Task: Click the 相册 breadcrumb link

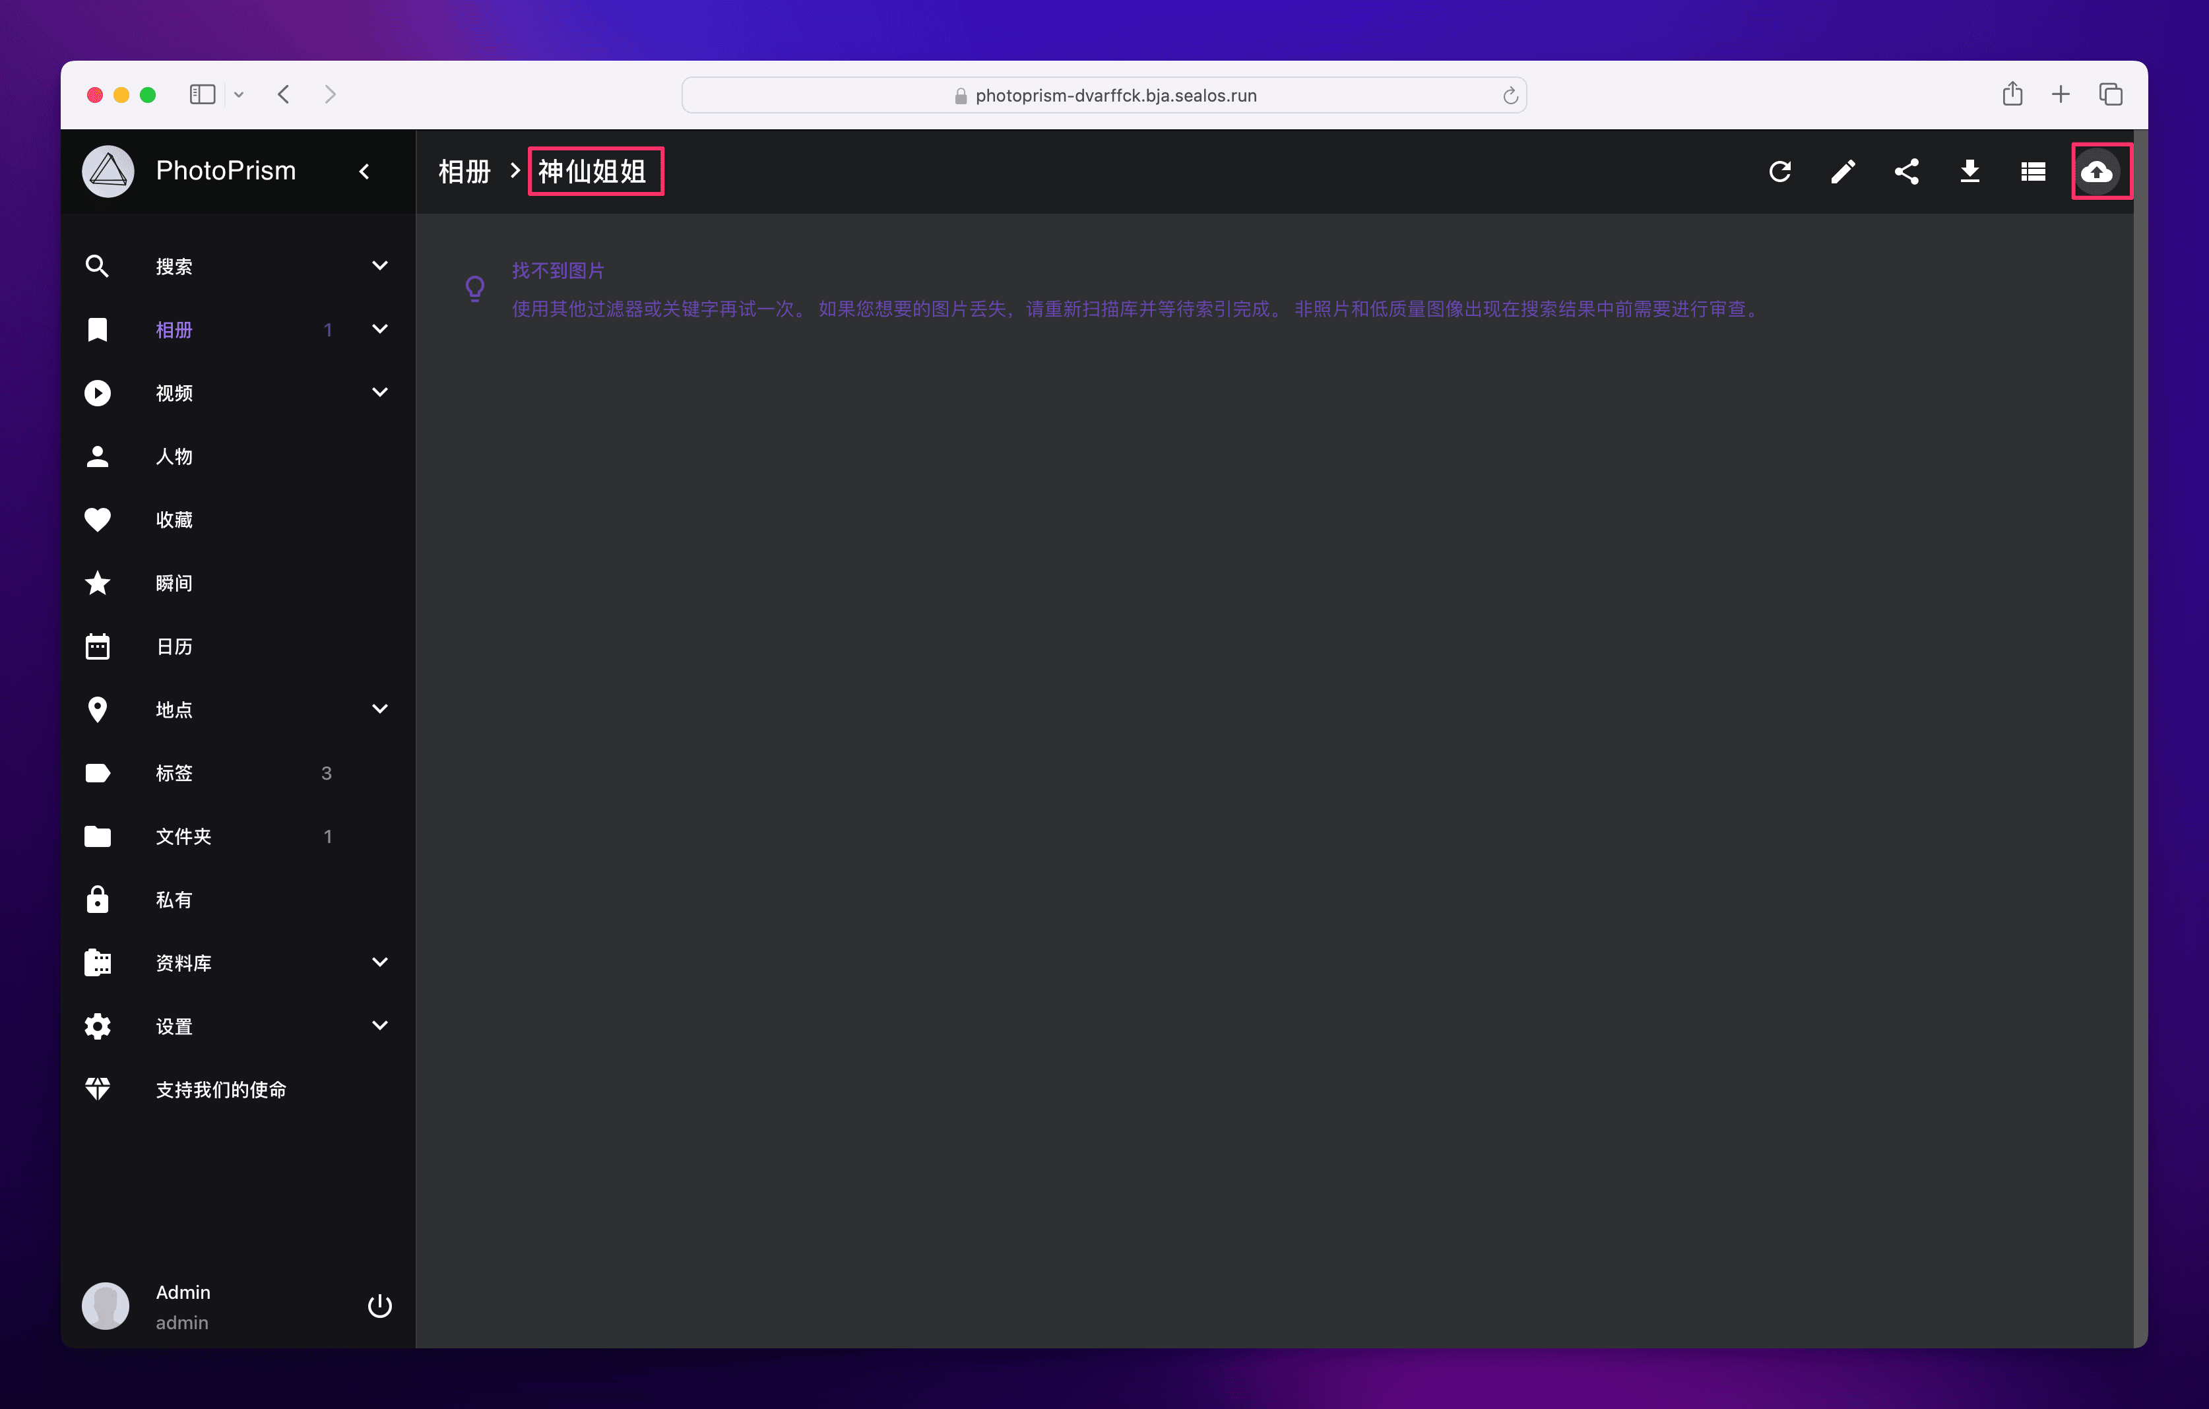Action: [464, 172]
